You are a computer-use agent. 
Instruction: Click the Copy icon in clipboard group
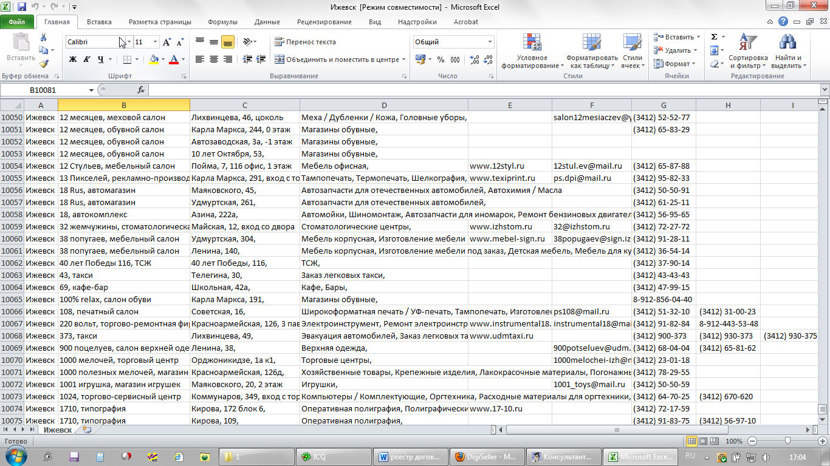[43, 50]
